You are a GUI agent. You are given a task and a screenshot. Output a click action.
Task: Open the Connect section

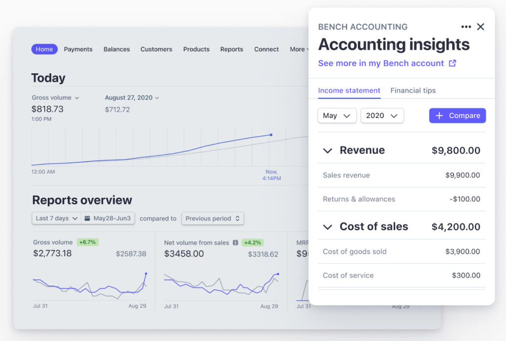point(266,49)
